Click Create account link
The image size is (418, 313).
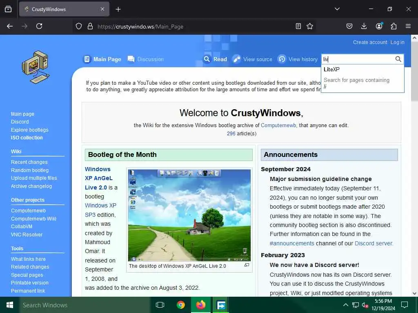370,42
